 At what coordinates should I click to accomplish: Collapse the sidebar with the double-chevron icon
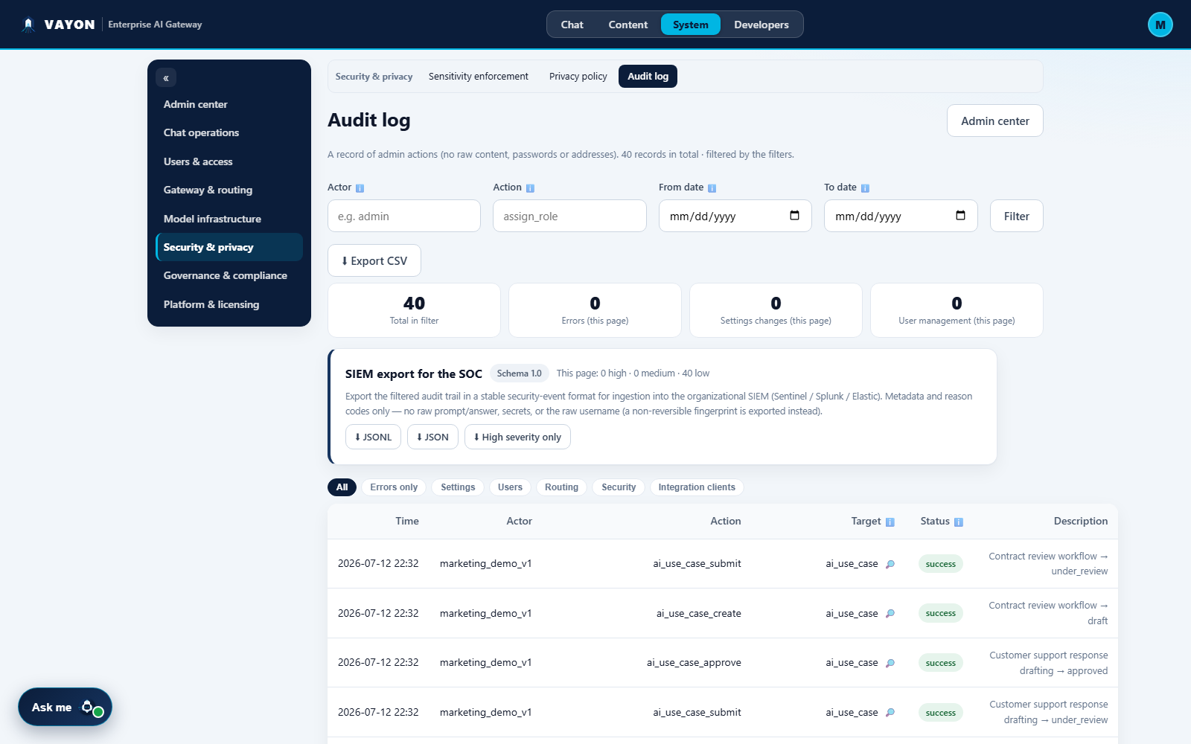166,77
